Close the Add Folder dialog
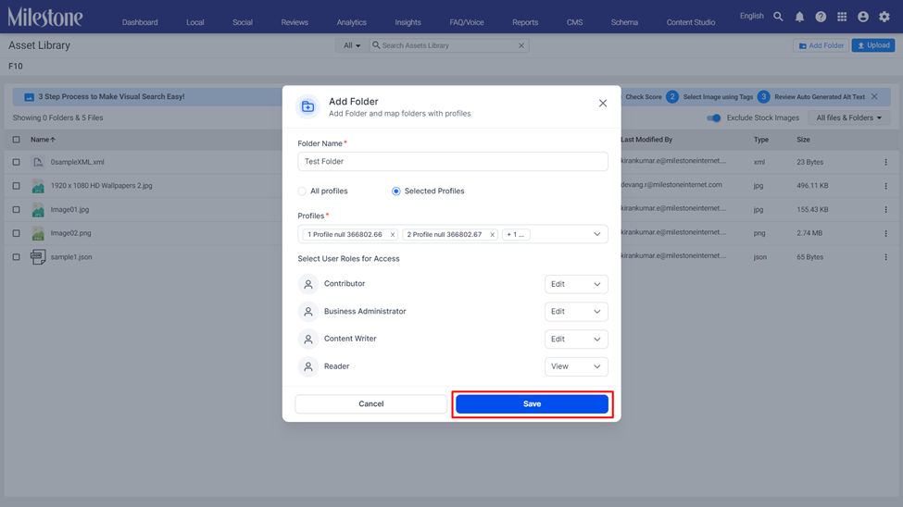The width and height of the screenshot is (903, 507). click(602, 103)
